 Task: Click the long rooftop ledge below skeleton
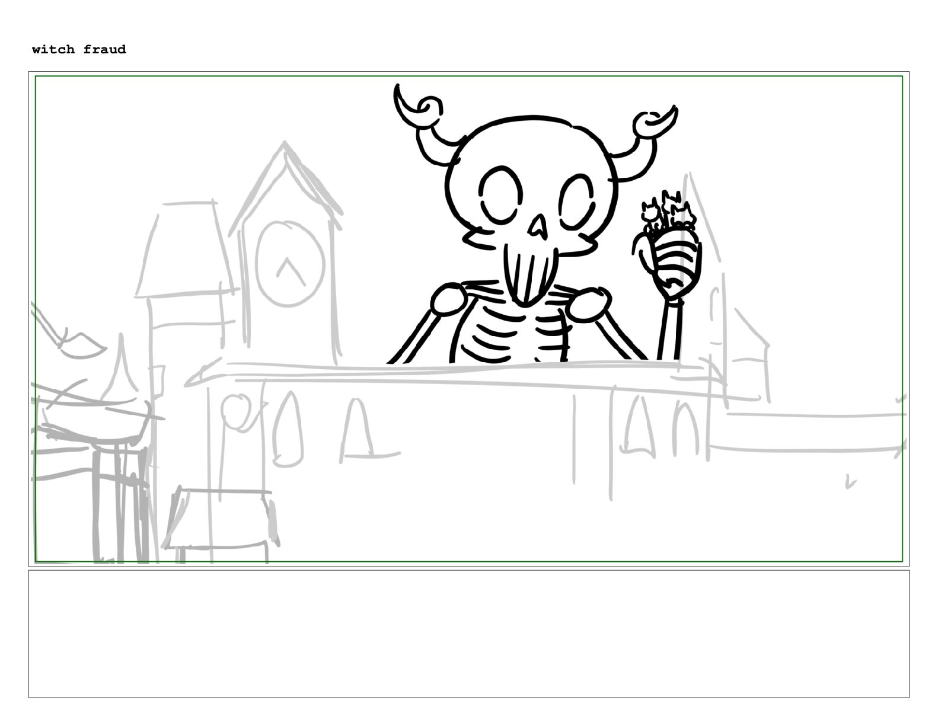[451, 372]
